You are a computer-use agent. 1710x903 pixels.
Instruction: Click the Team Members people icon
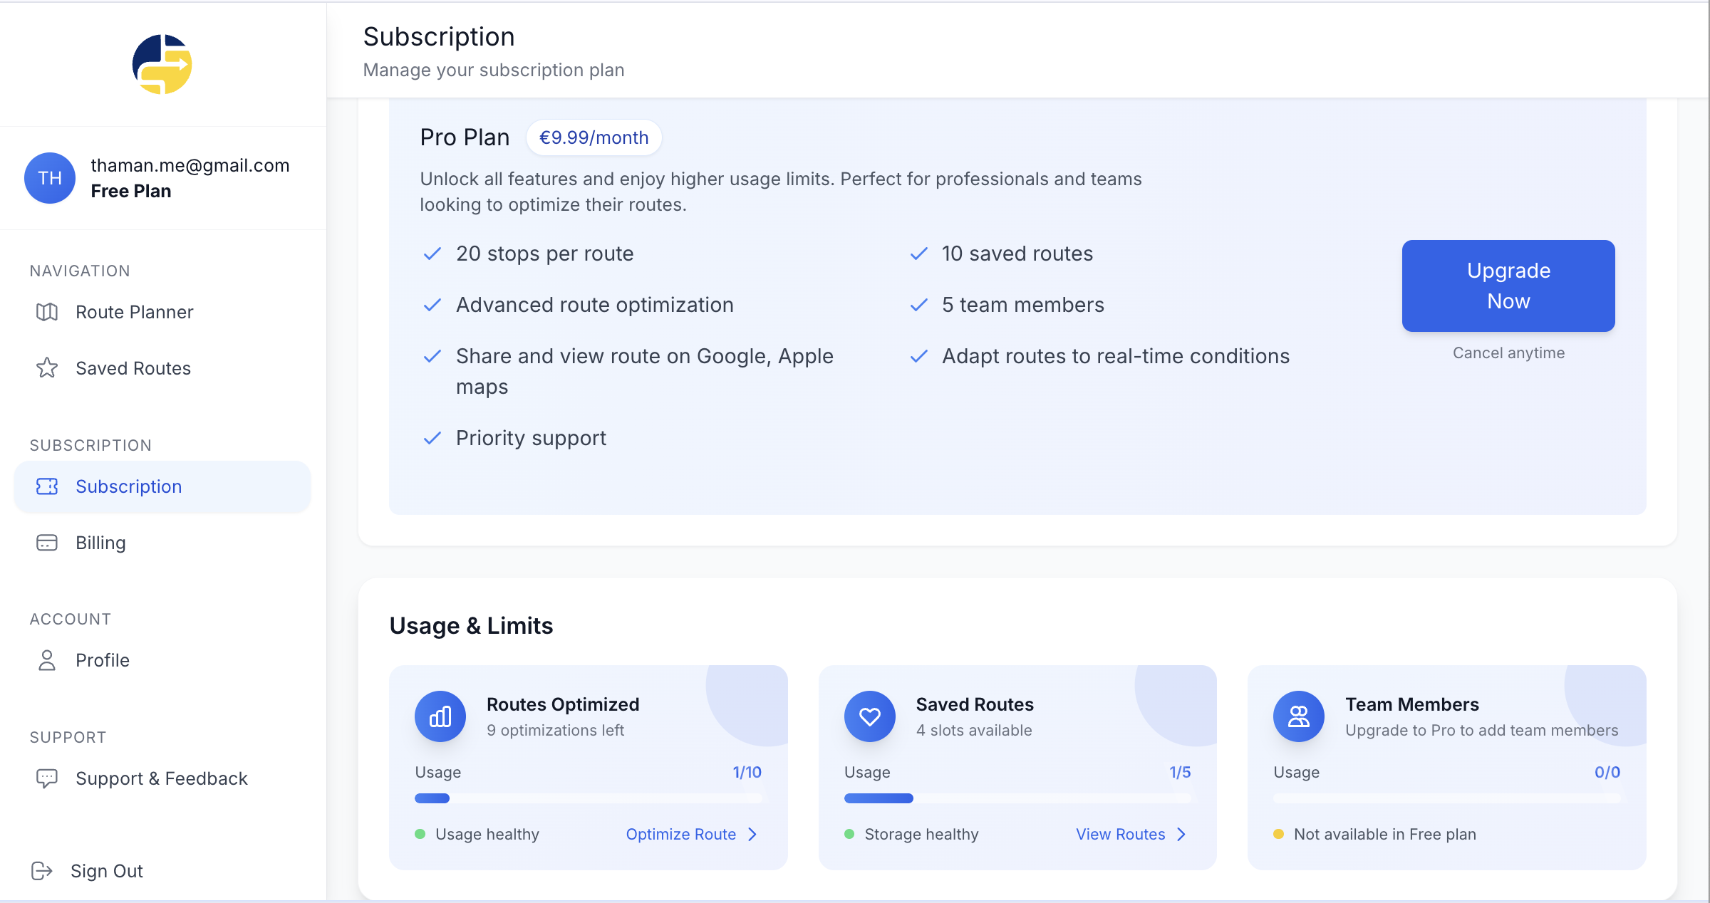(1298, 716)
